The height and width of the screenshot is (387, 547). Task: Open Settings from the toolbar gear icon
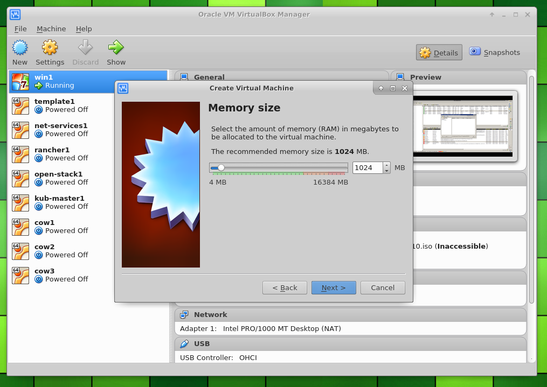[50, 47]
